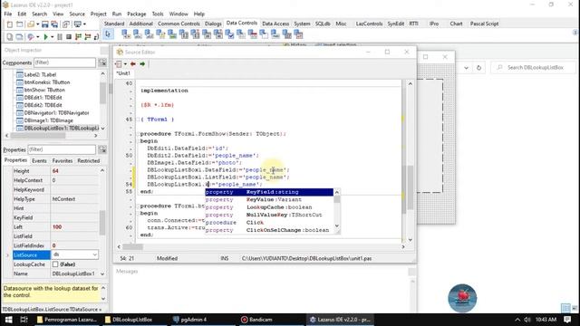580x326 pixels.
Task: Click the Pause debugger icon
Action: (x=60, y=37)
